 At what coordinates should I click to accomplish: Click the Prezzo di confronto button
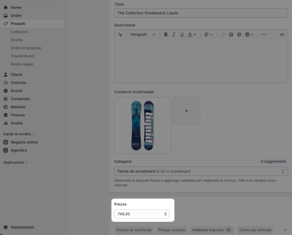pyautogui.click(x=134, y=230)
